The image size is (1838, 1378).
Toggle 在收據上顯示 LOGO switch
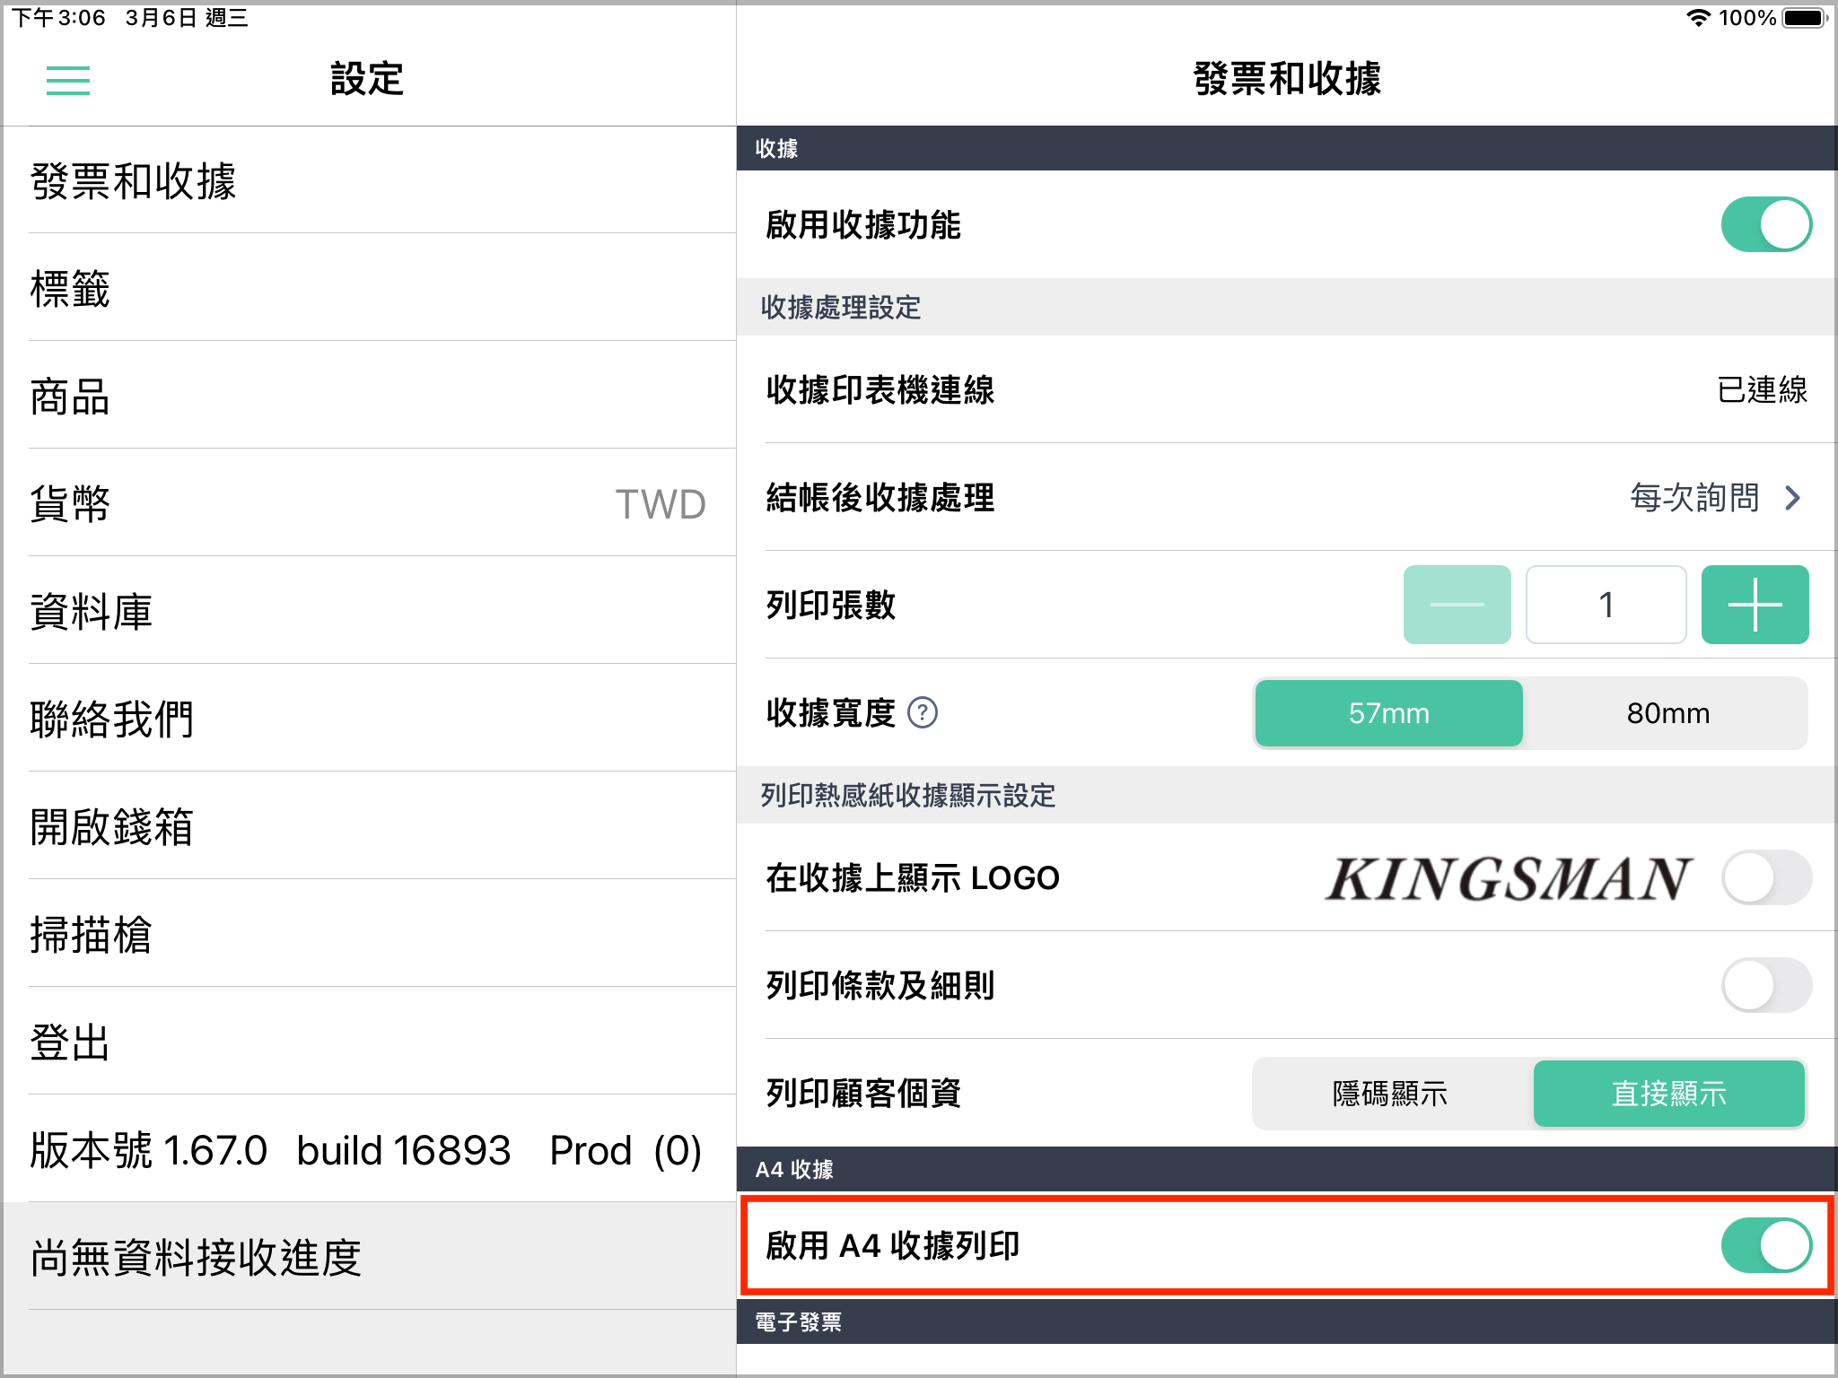pos(1766,877)
